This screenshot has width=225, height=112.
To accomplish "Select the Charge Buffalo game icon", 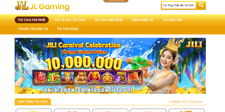I will pos(94,78).
